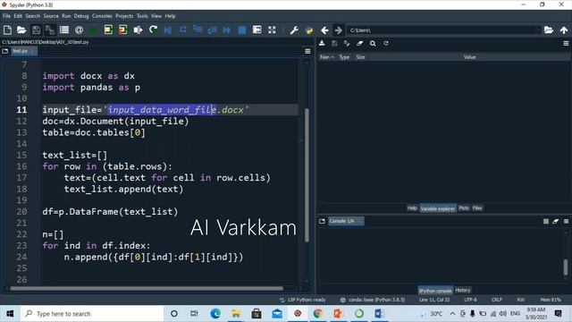The image size is (572, 322).
Task: Open the file list toolbar icon
Action: pos(64,30)
